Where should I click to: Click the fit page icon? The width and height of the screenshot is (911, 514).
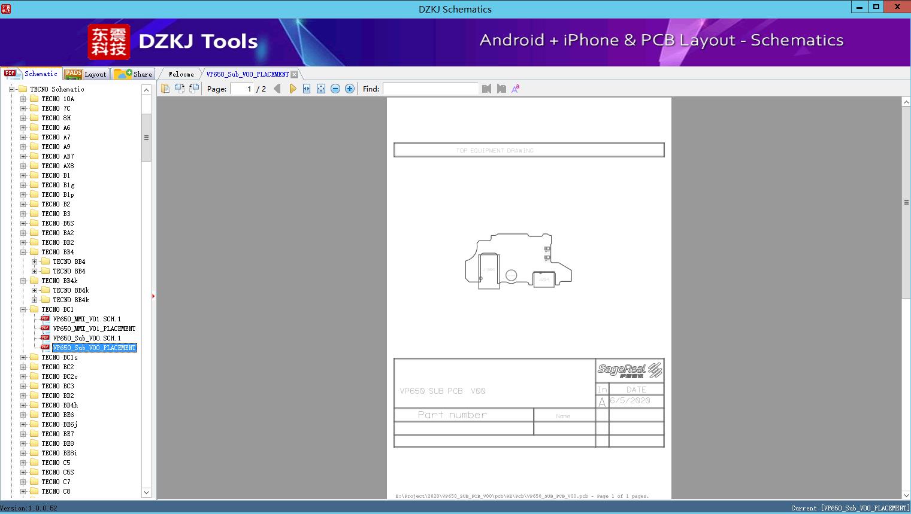point(321,89)
